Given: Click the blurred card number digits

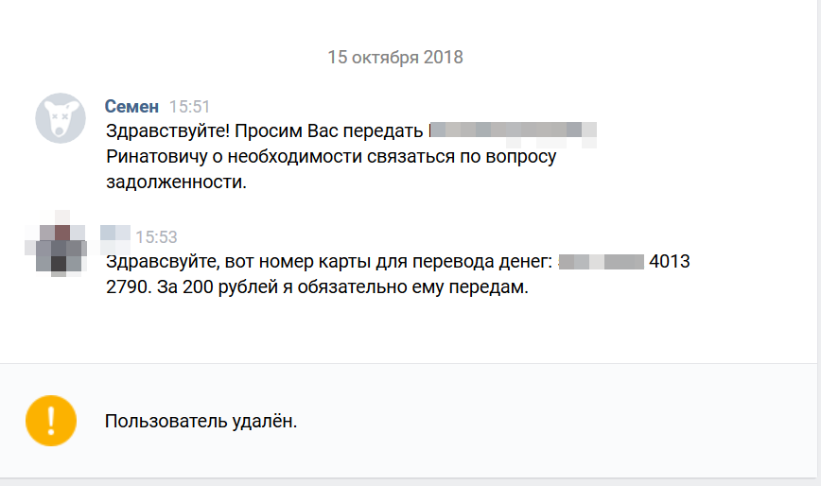Looking at the screenshot, I should (601, 262).
